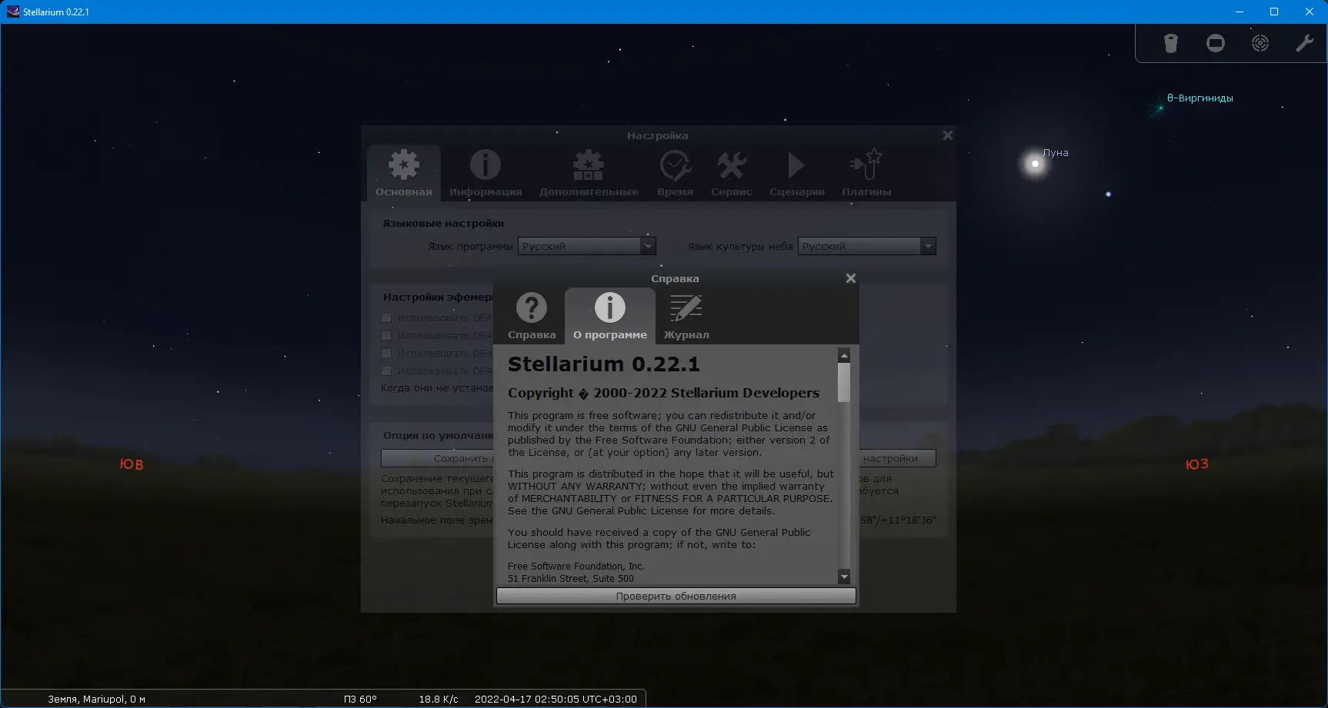Viewport: 1328px width, 708px height.
Task: Open the Информация tab in Настройка
Action: (485, 173)
